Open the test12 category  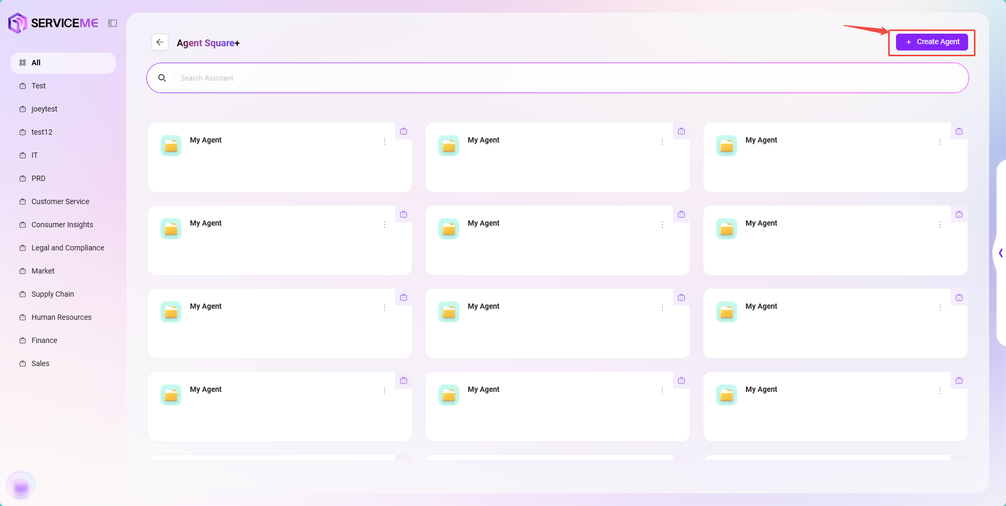pos(63,132)
